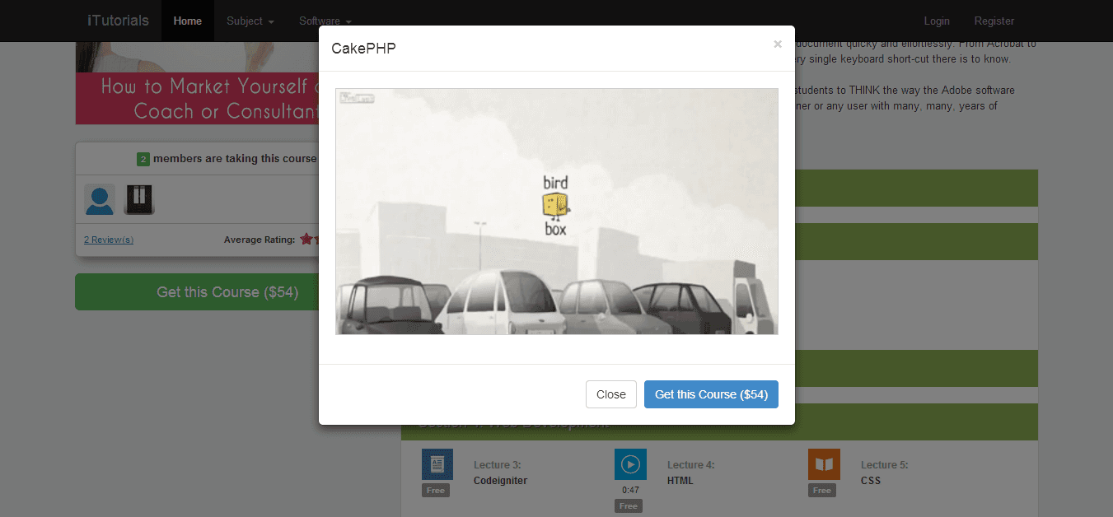1113x517 pixels.
Task: Click the Close button in the modal footer
Action: coord(611,394)
